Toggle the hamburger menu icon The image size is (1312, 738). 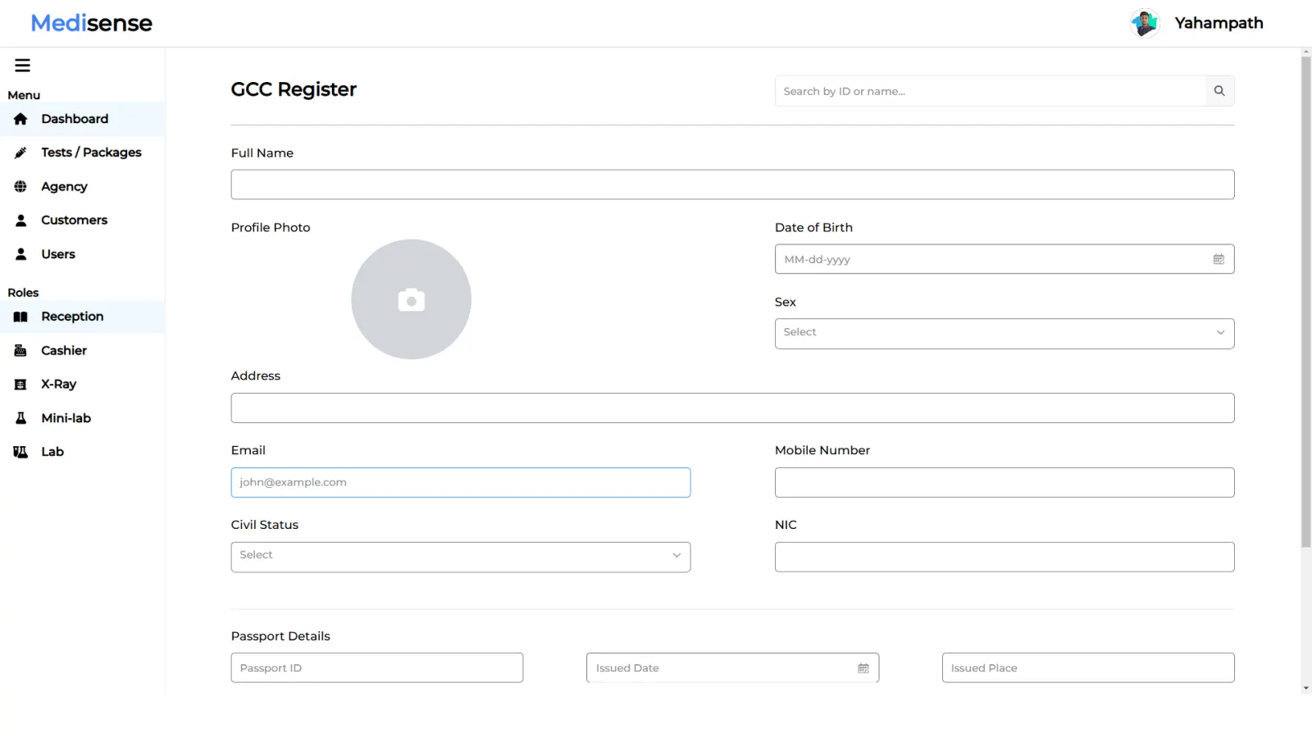click(x=22, y=66)
